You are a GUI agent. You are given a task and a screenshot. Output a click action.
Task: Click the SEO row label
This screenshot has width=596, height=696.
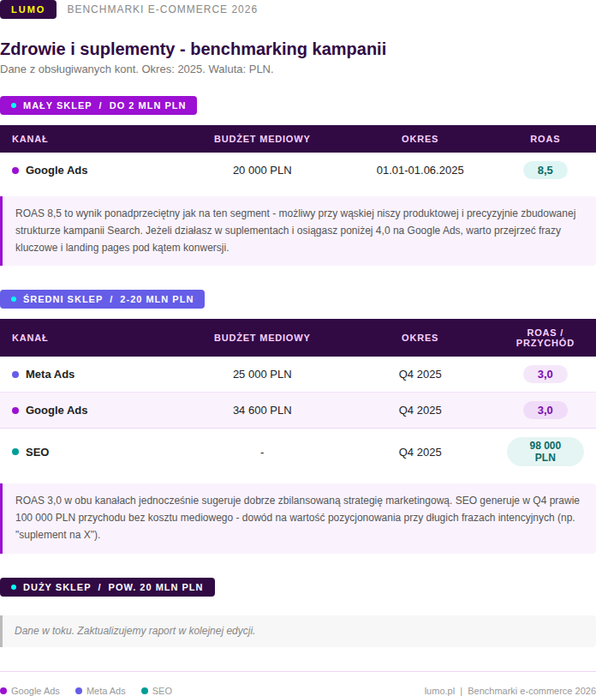(38, 453)
